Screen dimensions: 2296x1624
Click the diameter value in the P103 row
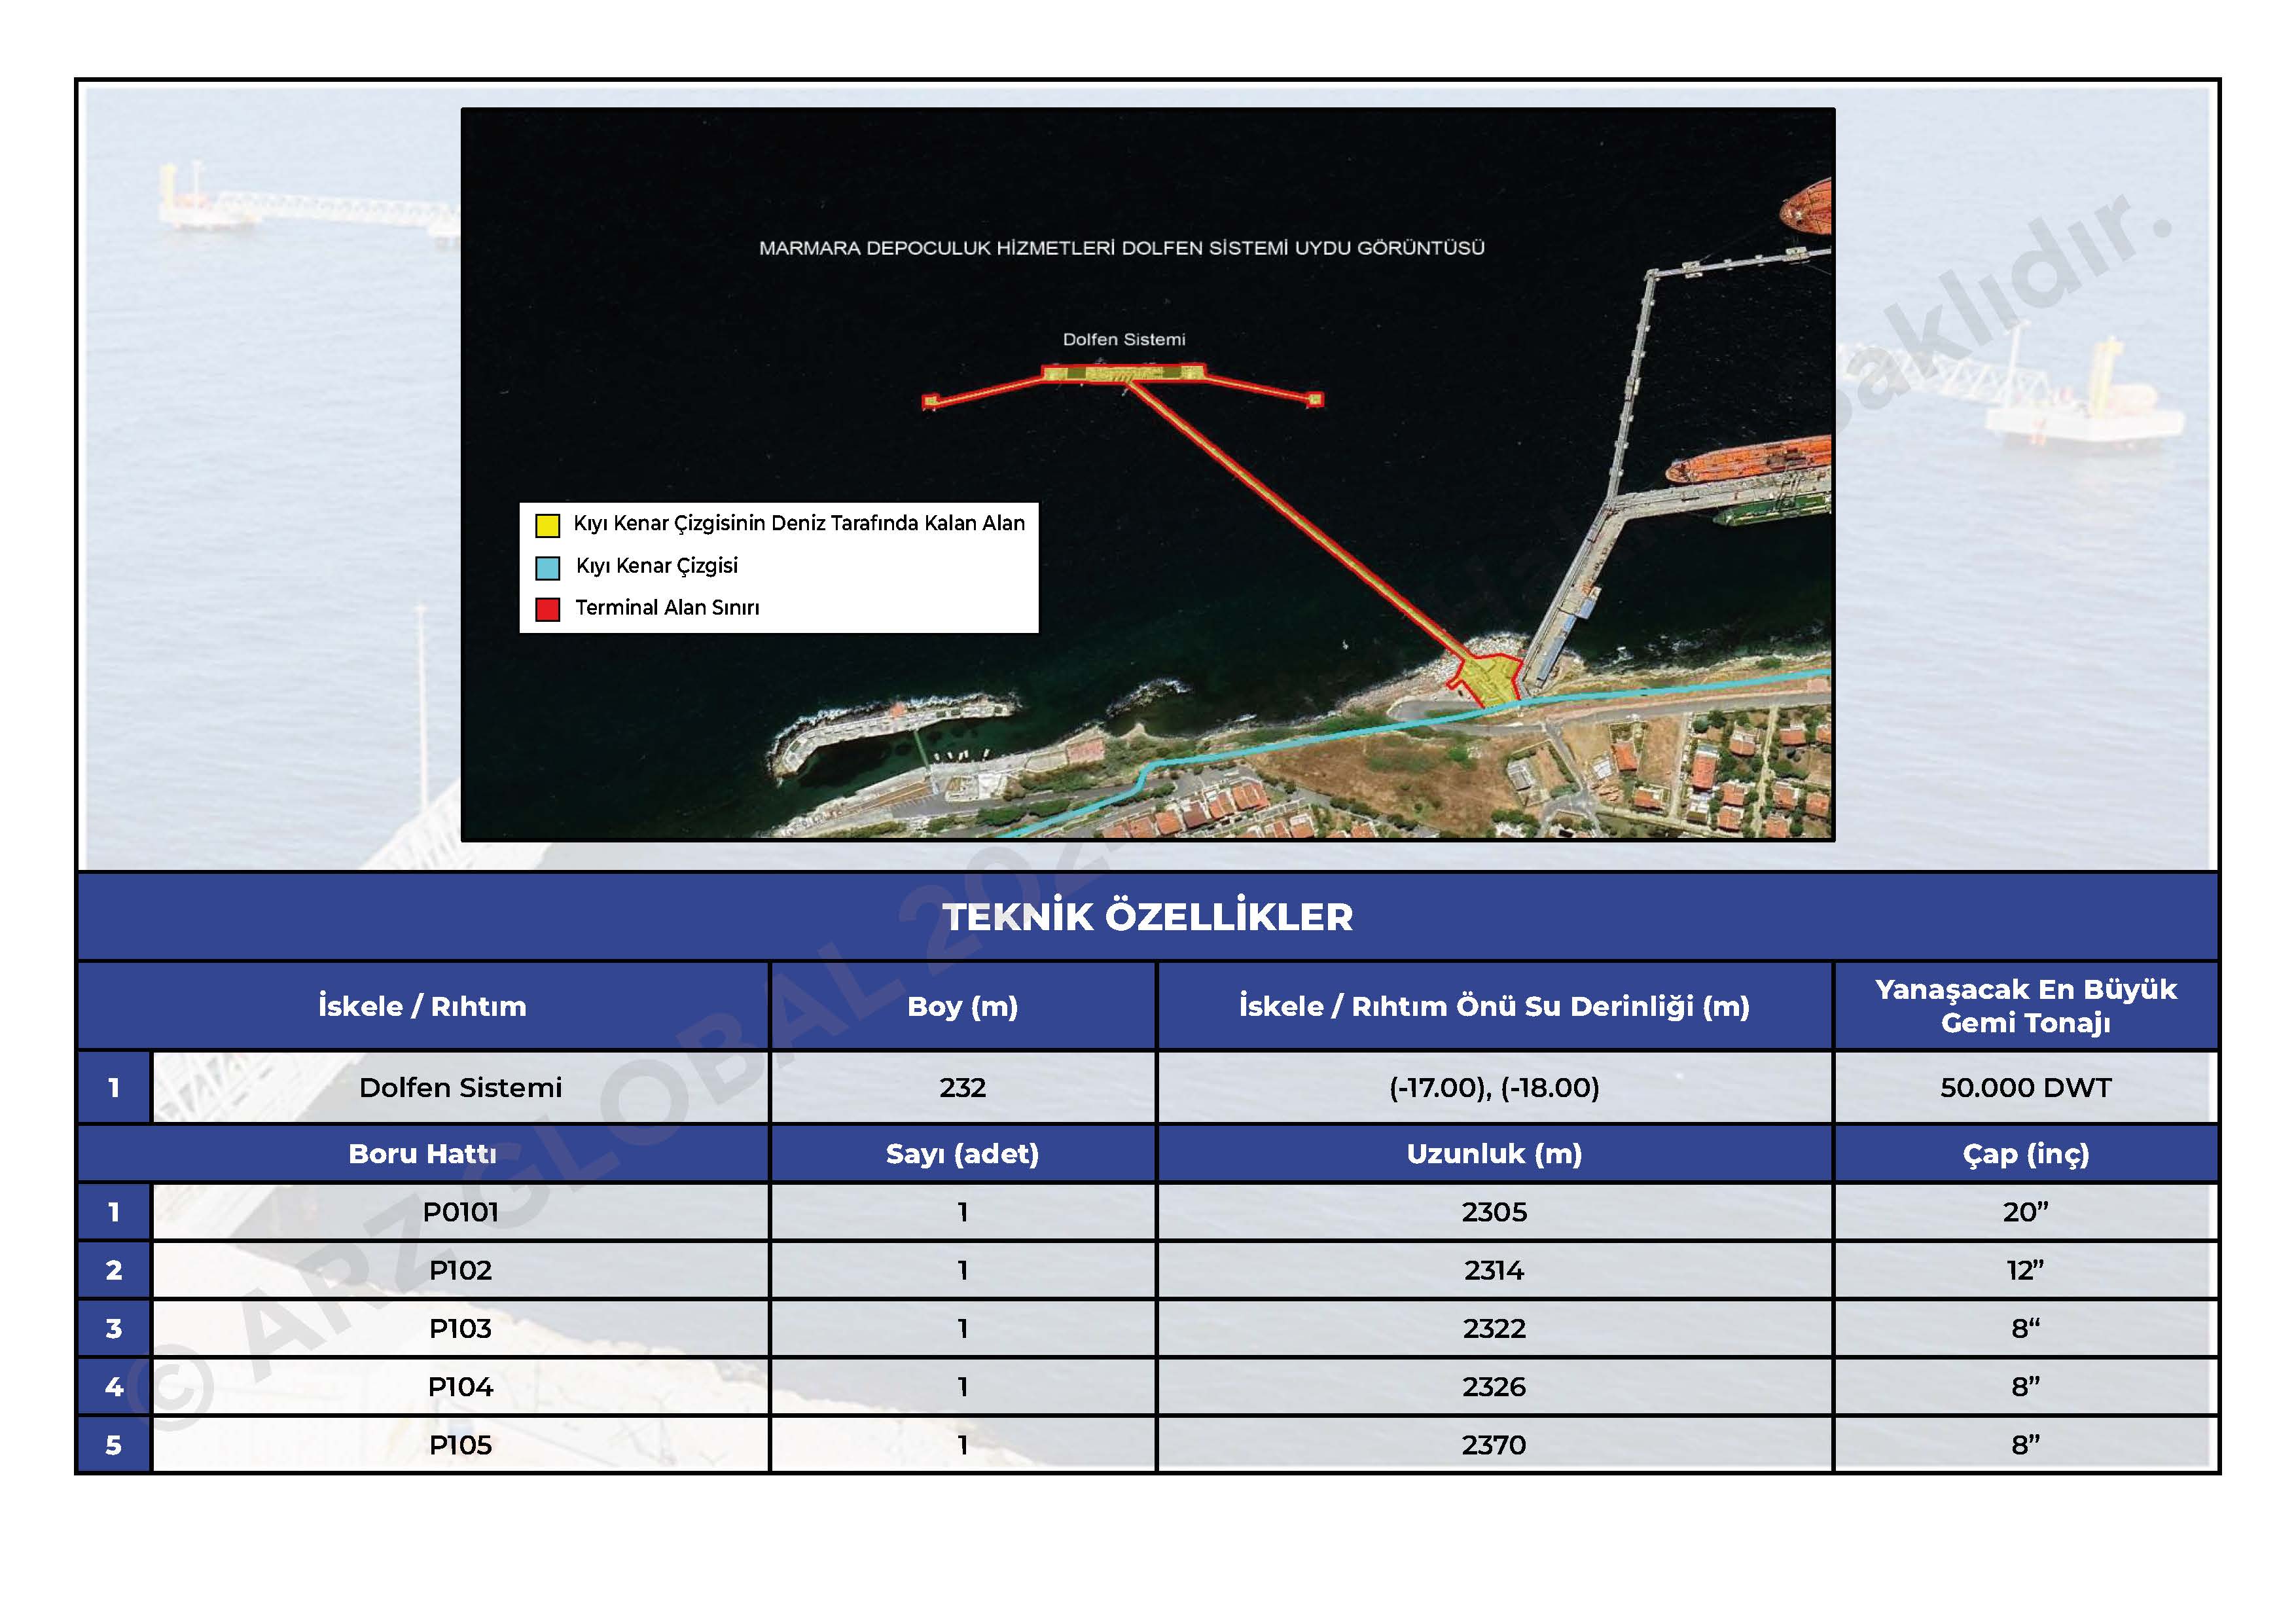[x=2026, y=1328]
